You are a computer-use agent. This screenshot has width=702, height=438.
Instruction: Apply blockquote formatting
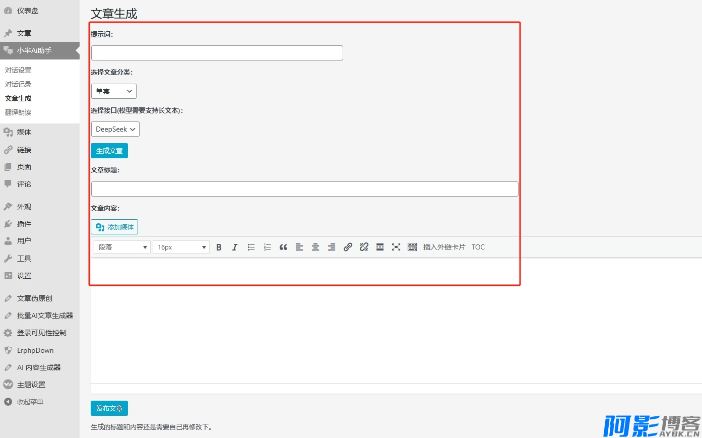click(x=283, y=247)
